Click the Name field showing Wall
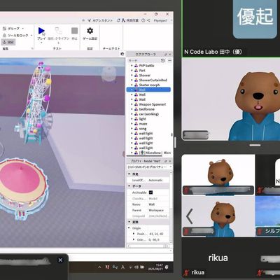280x280 pixels. (158, 204)
